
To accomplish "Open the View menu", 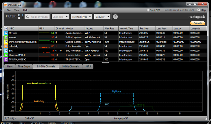I will tap(17, 10).
